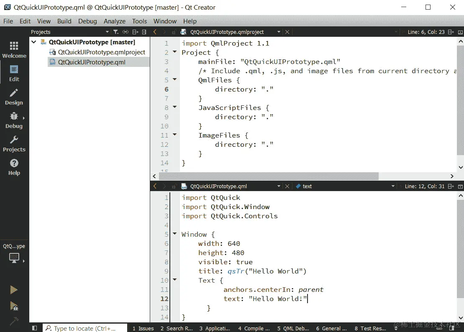Click Line: 6, Col: 23 indicator
This screenshot has width=464, height=332.
point(426,32)
